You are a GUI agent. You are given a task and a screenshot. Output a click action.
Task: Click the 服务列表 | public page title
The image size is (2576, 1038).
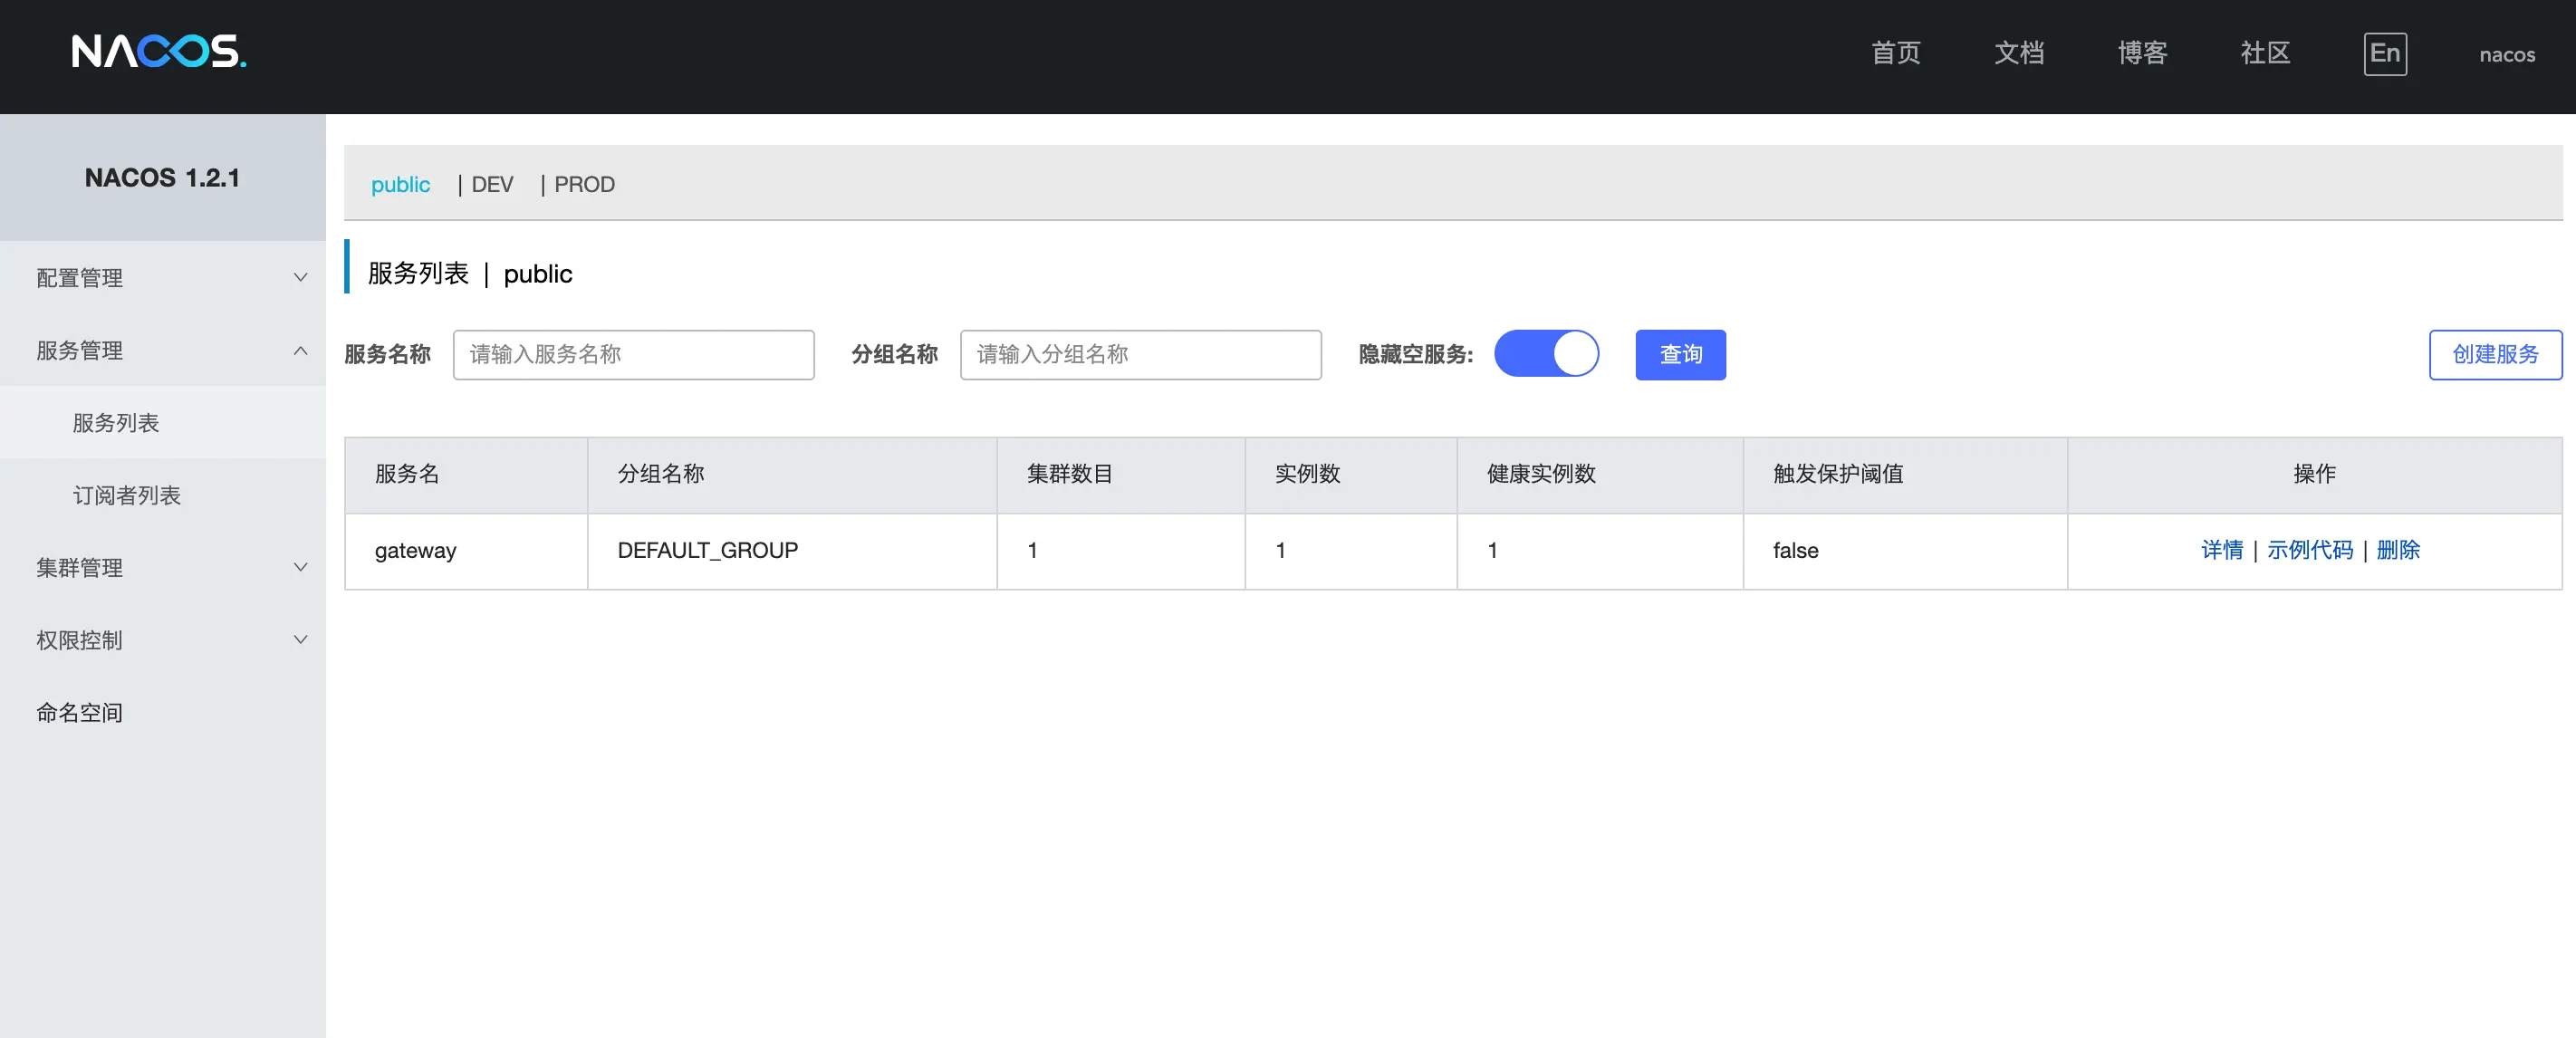[x=469, y=273]
